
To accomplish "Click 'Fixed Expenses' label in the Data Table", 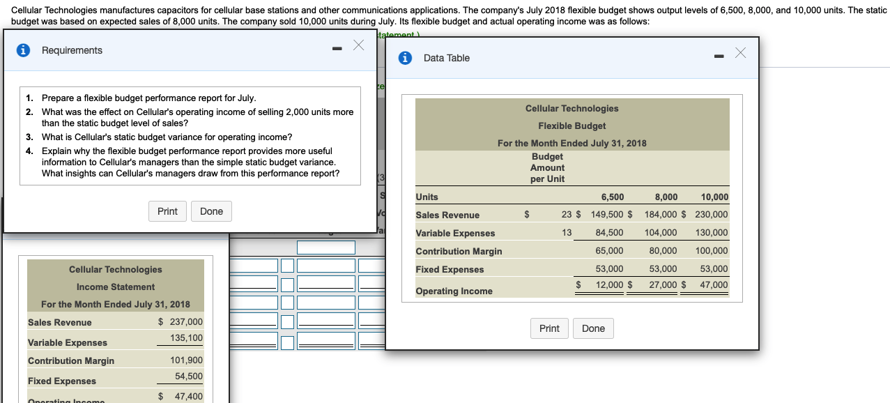I will [x=450, y=269].
